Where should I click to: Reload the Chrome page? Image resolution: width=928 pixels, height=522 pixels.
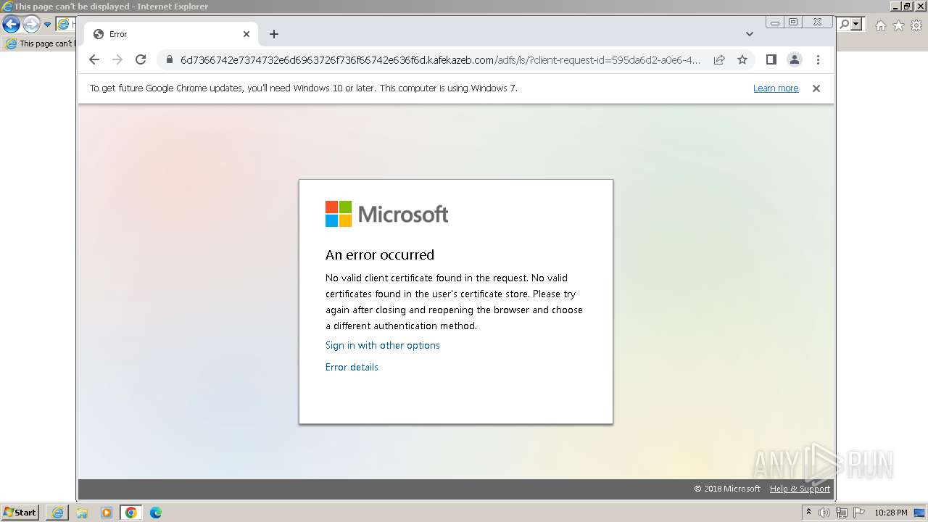click(x=141, y=59)
